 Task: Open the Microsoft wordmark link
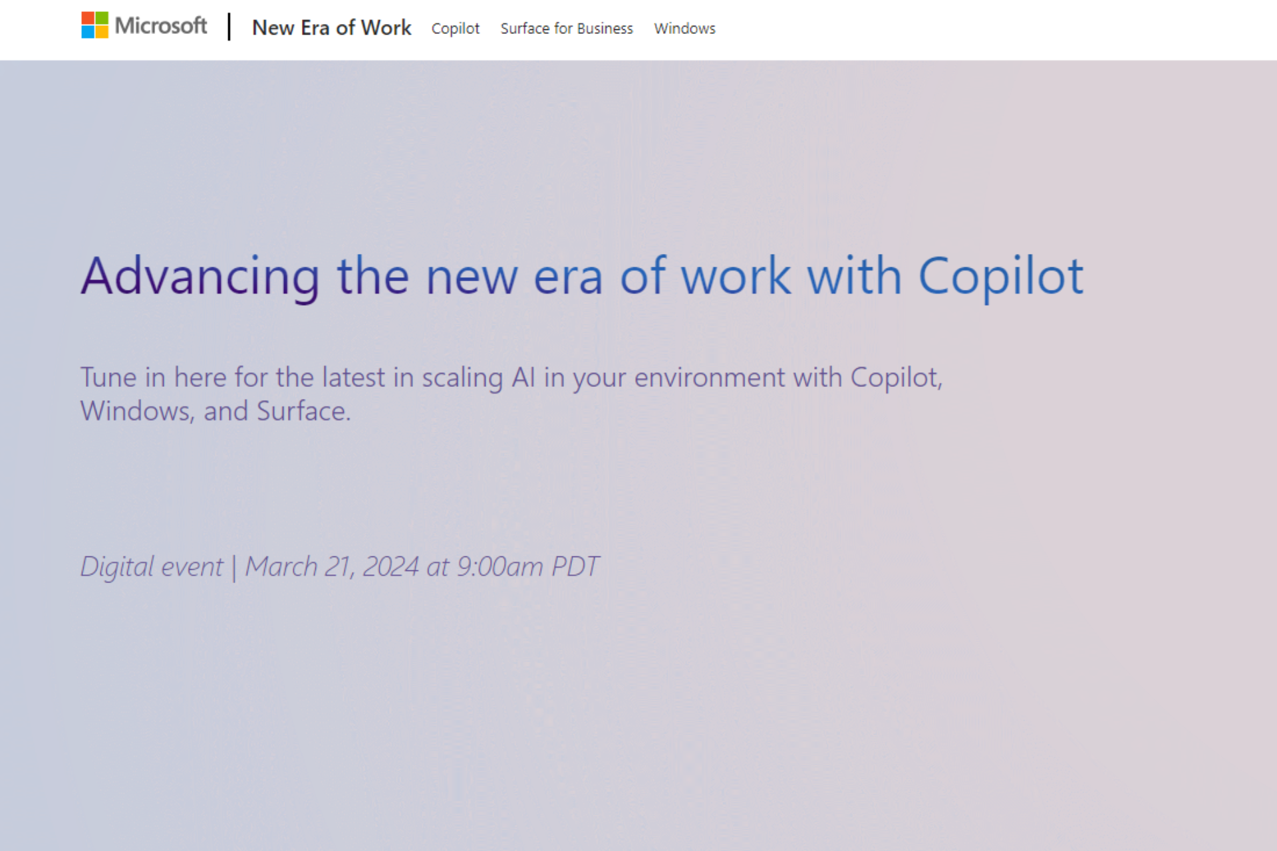161,25
